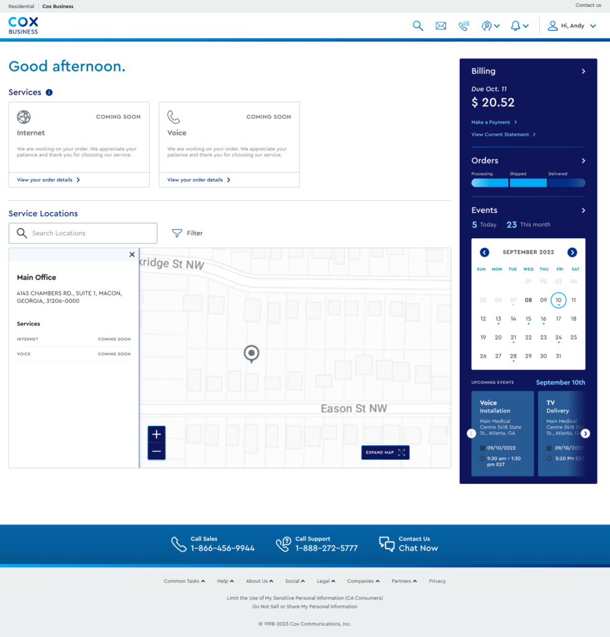
Task: Click the map location pin marker
Action: 251,354
